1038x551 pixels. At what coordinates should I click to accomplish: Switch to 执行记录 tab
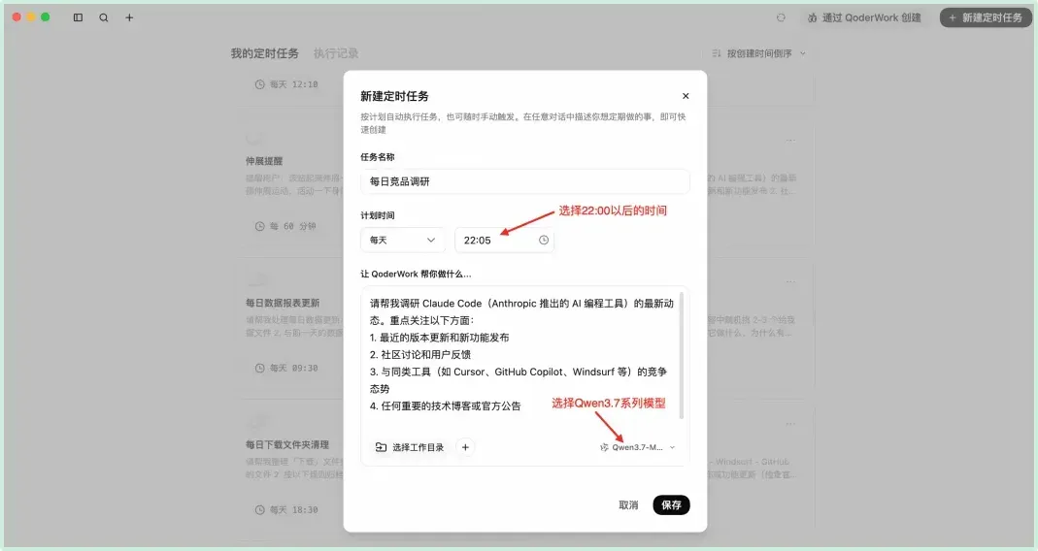point(336,53)
